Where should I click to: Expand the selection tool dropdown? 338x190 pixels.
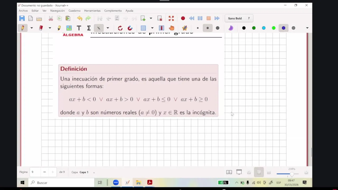pos(152,28)
